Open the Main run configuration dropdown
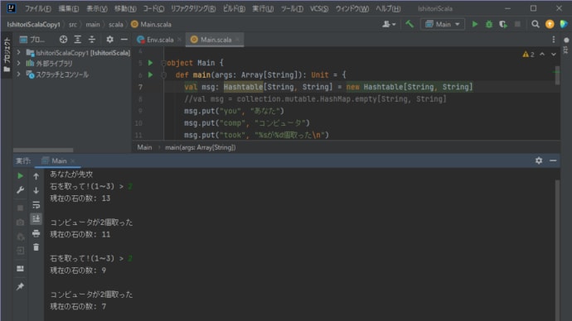572x321 pixels. [x=443, y=24]
